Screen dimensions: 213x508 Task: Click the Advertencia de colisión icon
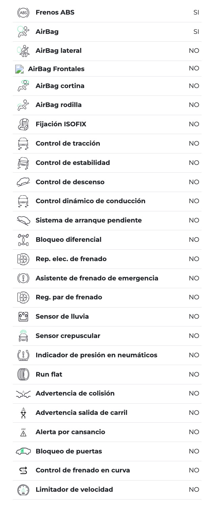tap(23, 394)
